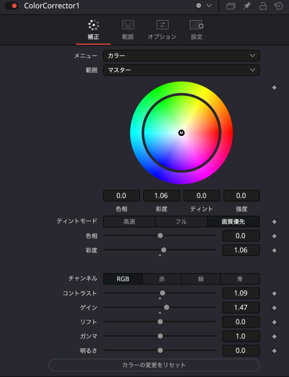Click the ガンマ slider handle
289x377 pixels.
click(x=160, y=336)
